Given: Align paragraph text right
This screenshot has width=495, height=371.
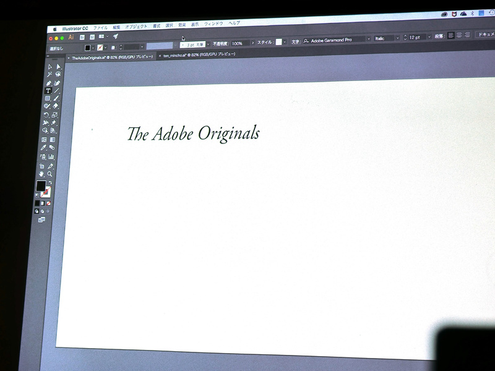Looking at the screenshot, I should [467, 35].
